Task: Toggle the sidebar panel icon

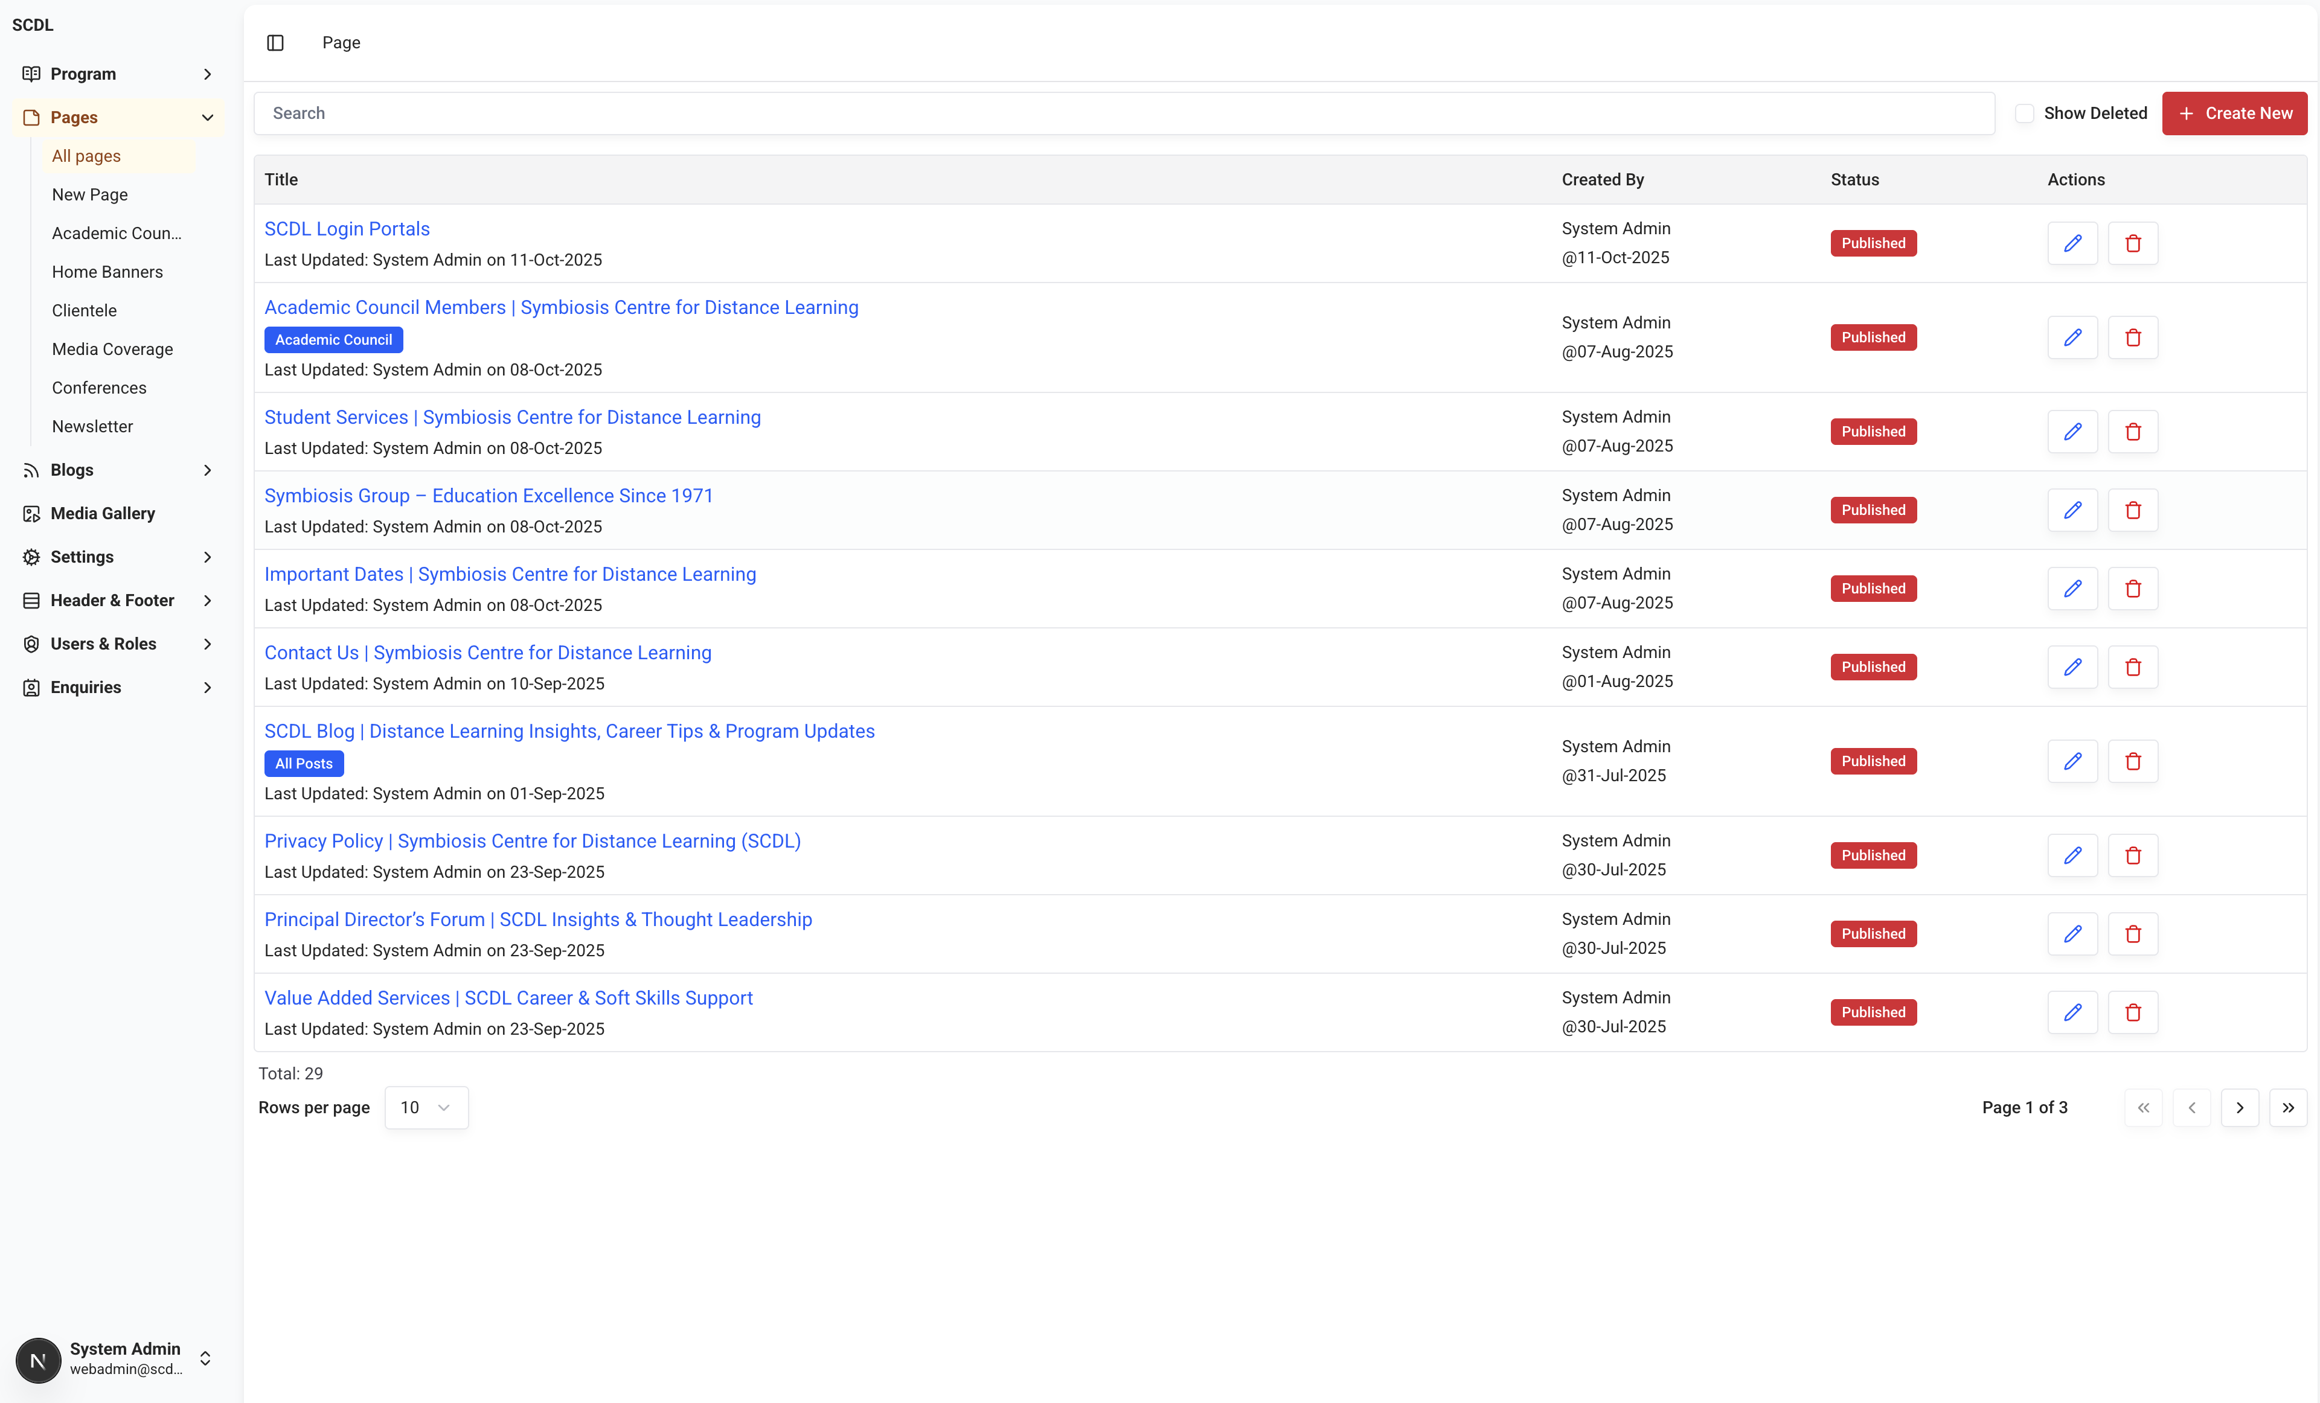Action: (x=275, y=42)
